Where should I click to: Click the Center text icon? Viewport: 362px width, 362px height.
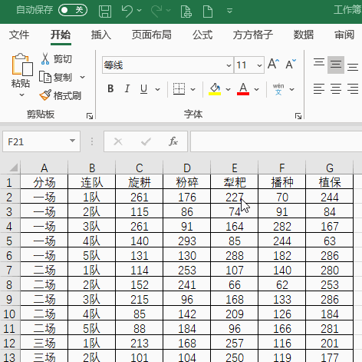click(x=336, y=89)
